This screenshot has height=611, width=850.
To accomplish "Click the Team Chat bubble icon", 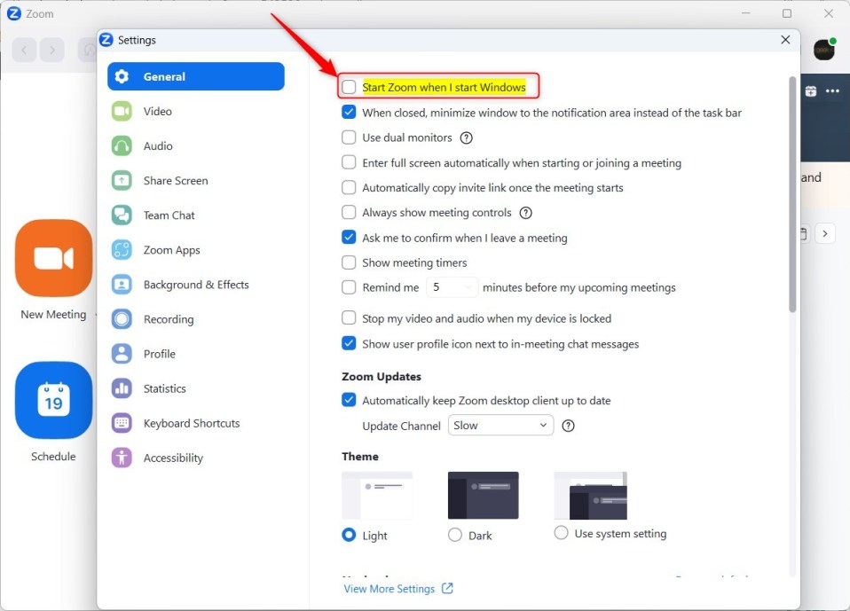I will pos(122,215).
